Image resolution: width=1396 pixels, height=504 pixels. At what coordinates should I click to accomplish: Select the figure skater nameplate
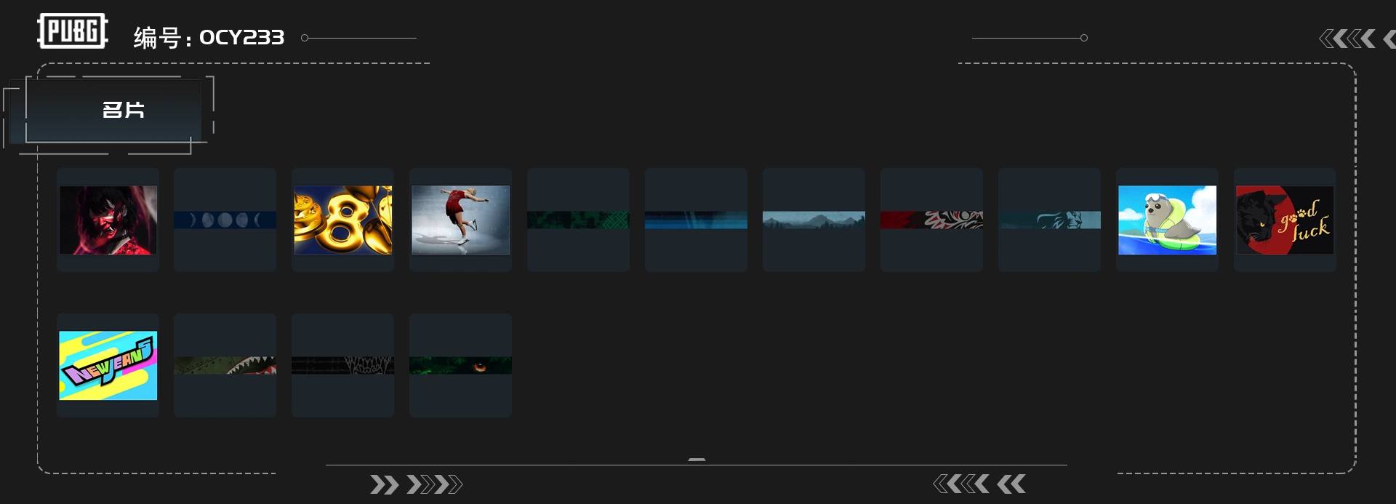pos(460,220)
